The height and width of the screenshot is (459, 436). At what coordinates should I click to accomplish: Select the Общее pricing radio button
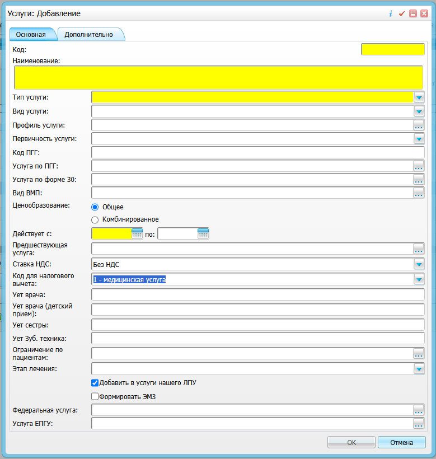(x=95, y=207)
